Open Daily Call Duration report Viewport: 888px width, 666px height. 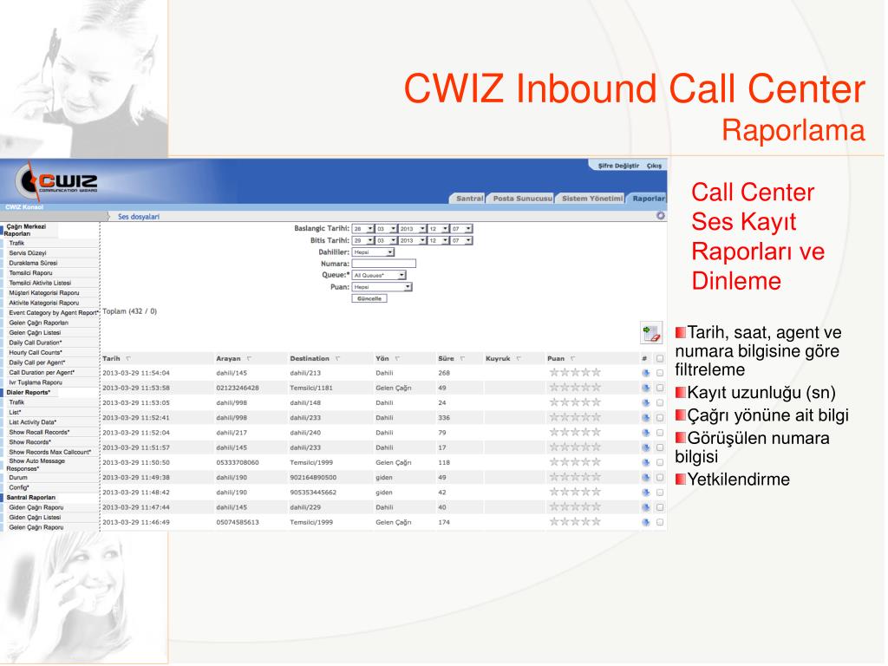click(x=35, y=343)
